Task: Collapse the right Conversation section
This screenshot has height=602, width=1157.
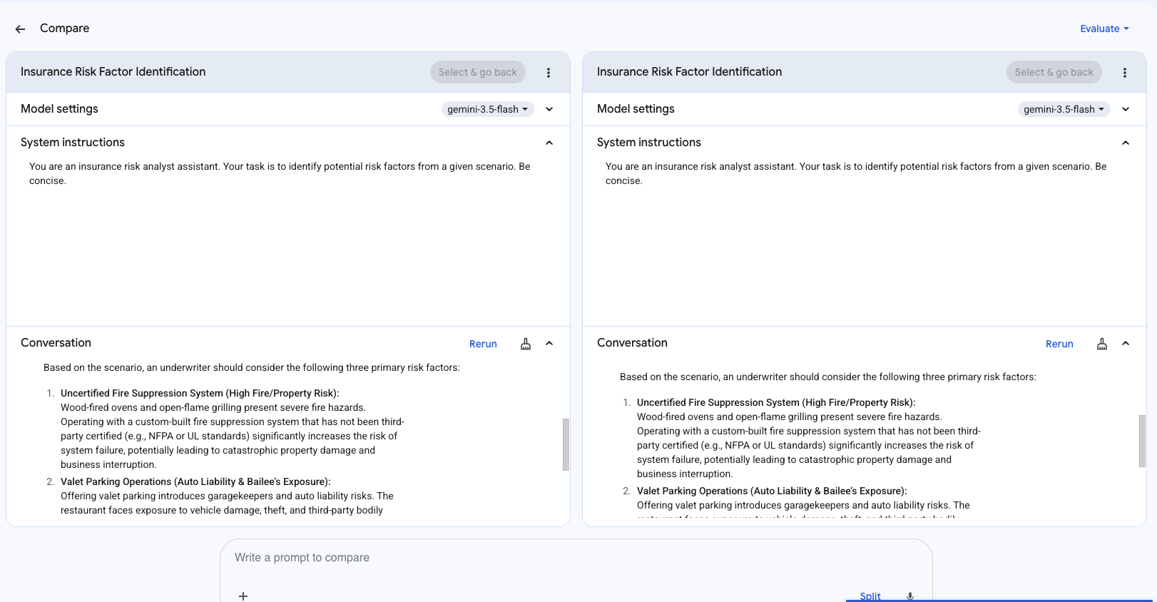Action: (1126, 343)
